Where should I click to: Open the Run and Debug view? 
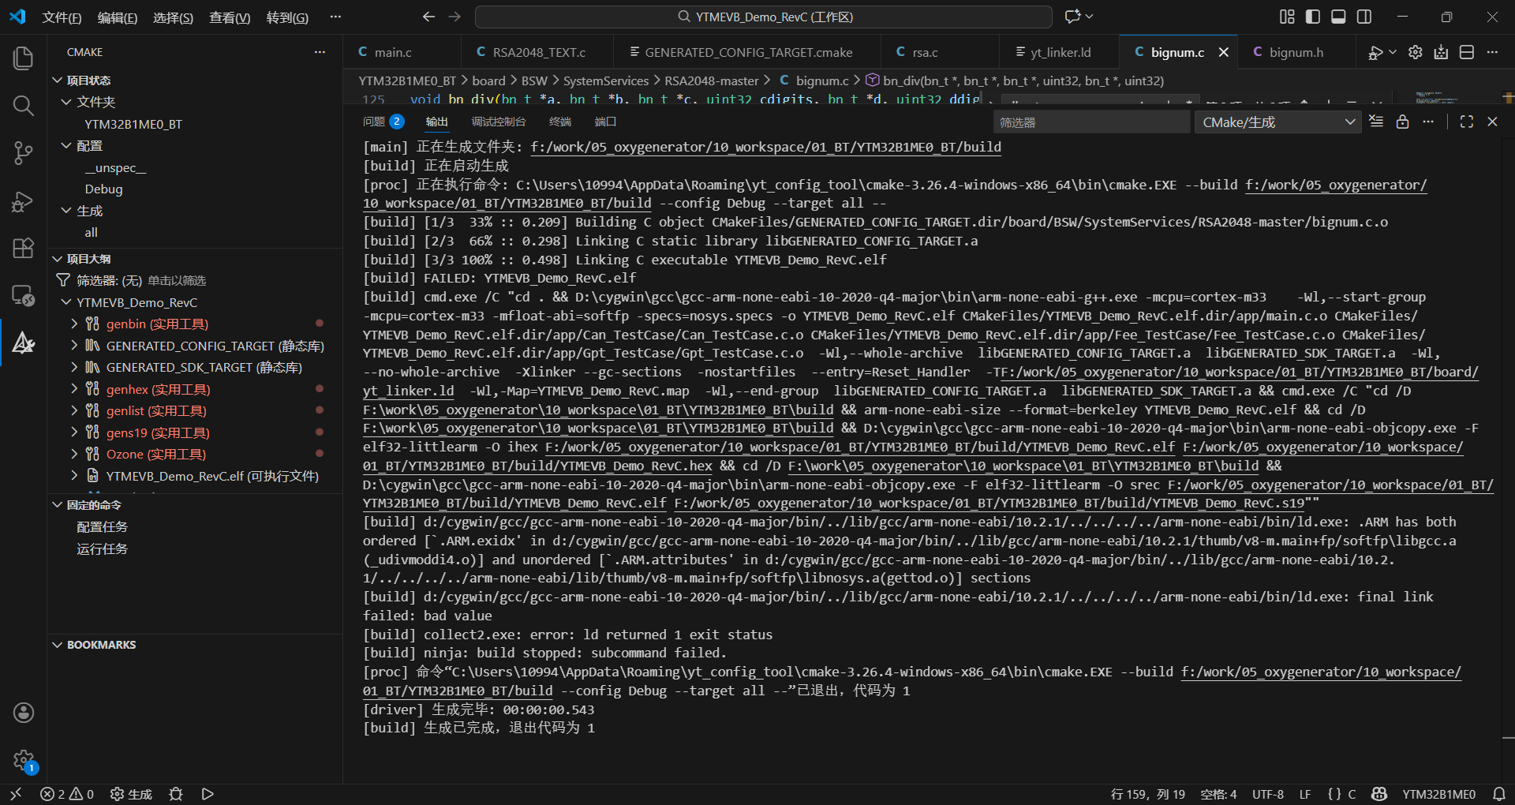(x=24, y=202)
